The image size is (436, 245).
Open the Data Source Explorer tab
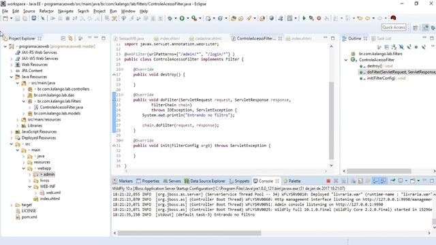pyautogui.click(x=204, y=181)
